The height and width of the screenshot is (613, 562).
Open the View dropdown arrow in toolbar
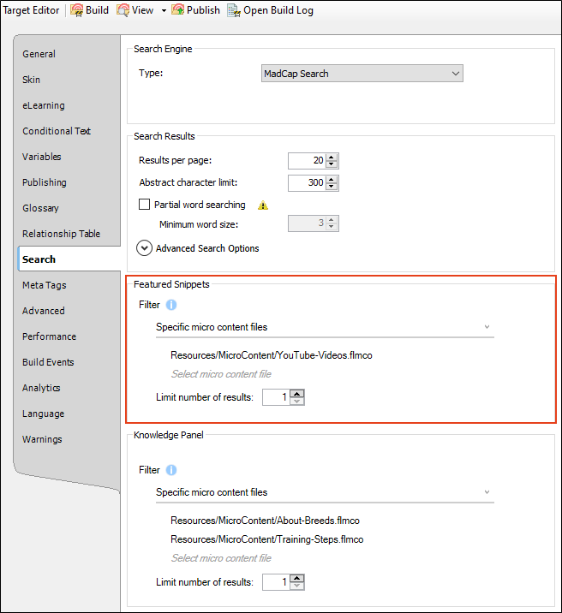pyautogui.click(x=164, y=10)
